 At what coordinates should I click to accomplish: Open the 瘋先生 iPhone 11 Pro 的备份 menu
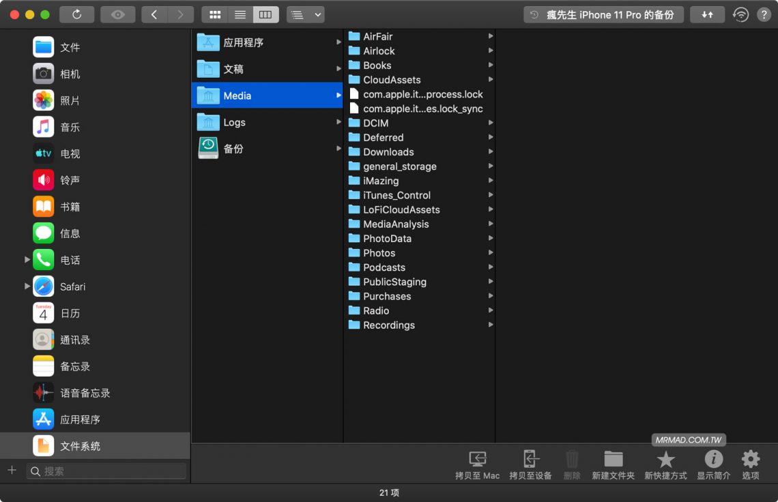603,14
